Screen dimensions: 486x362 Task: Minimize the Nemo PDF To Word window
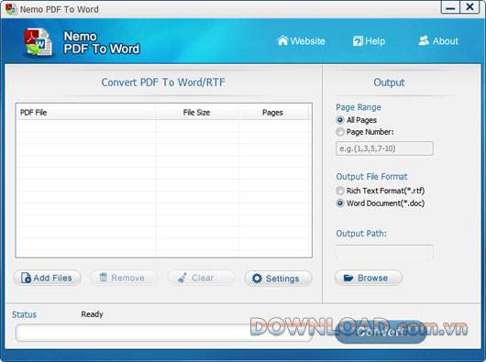coord(450,7)
